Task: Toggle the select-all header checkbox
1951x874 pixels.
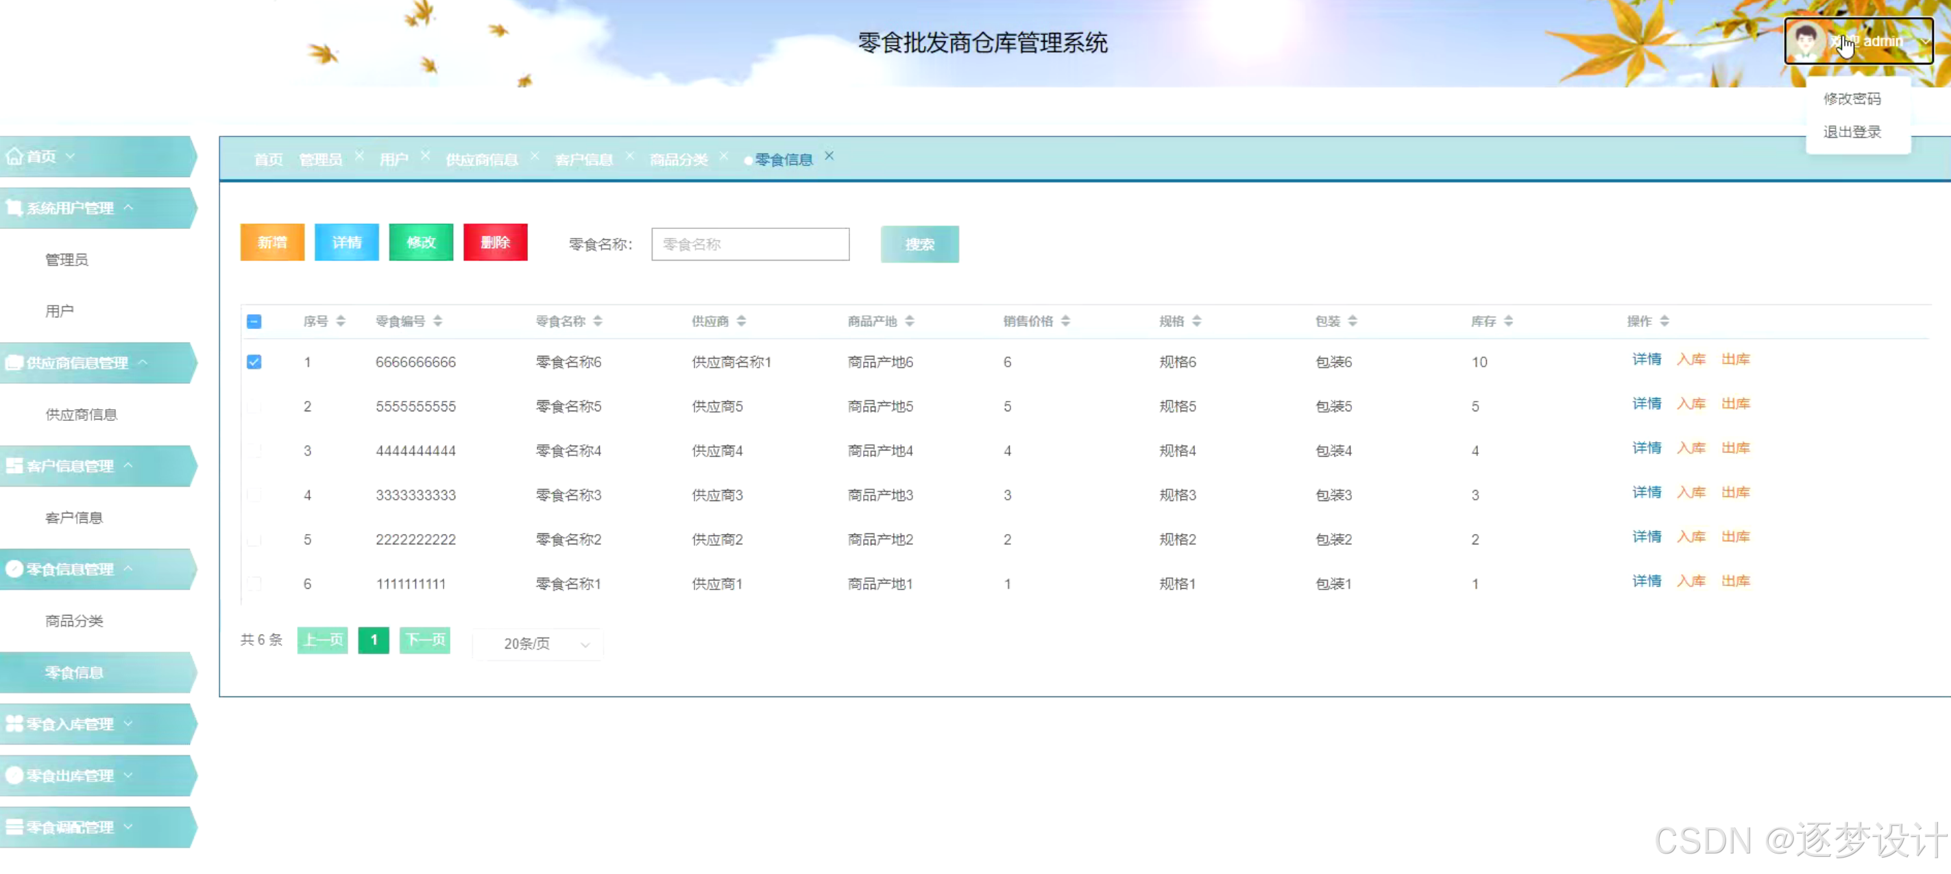Action: click(x=254, y=321)
